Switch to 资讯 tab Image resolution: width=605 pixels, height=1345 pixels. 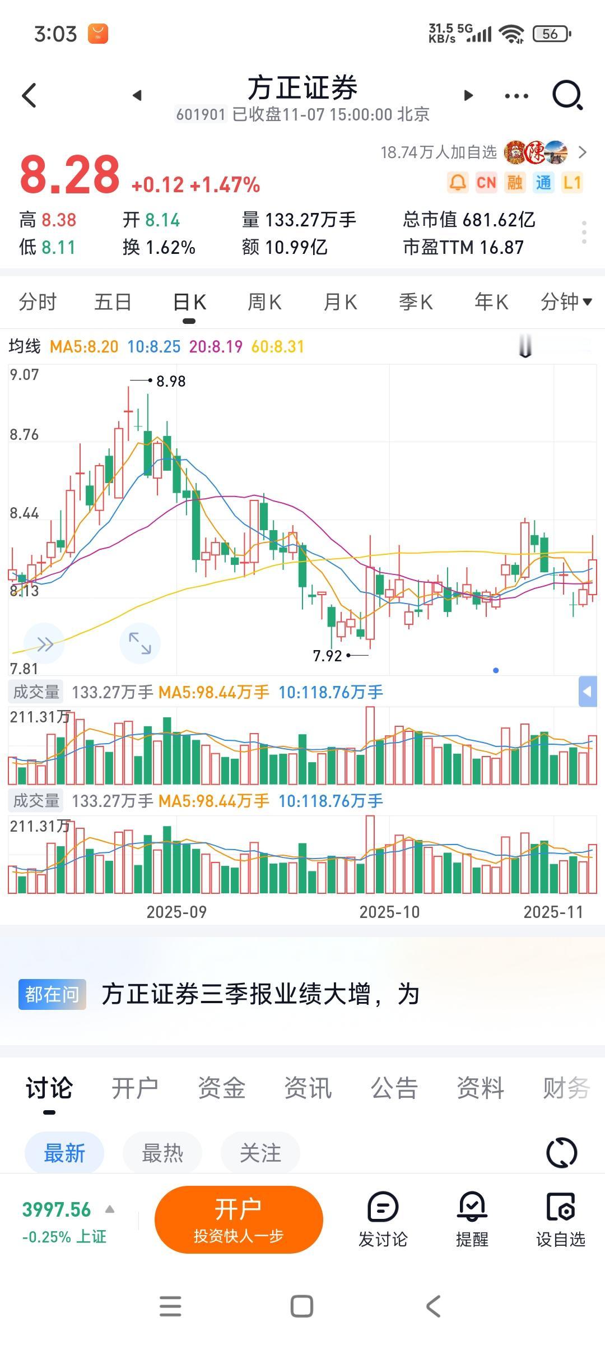308,1088
